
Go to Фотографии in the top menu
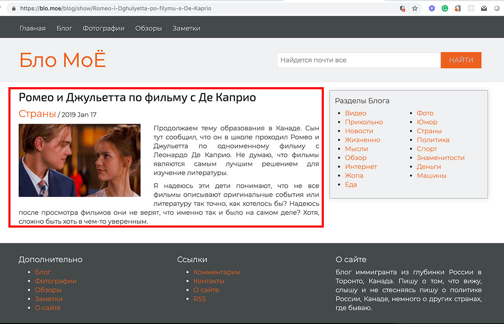point(103,29)
